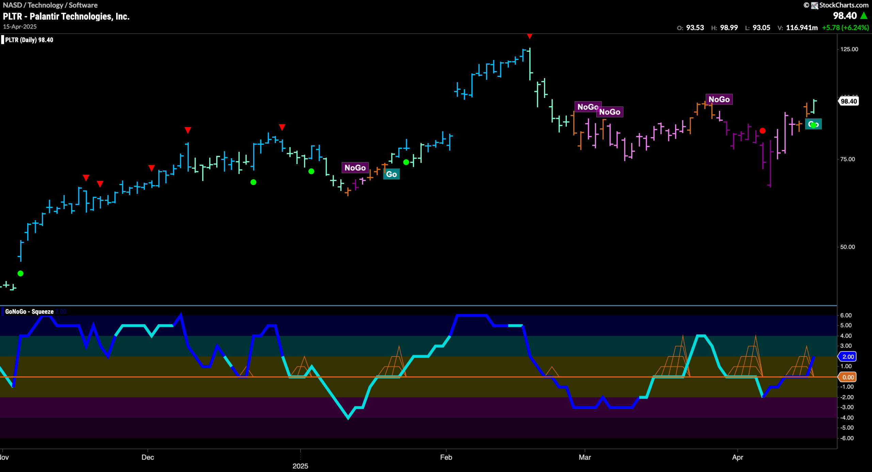872x472 pixels.
Task: Click the Mar label on the time axis
Action: tap(585, 457)
